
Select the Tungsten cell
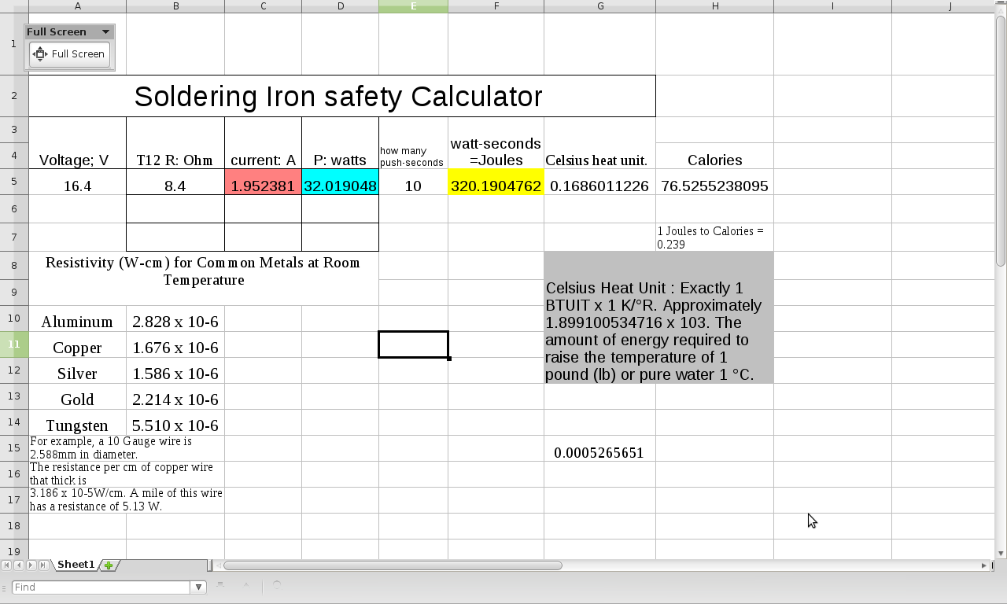77,422
